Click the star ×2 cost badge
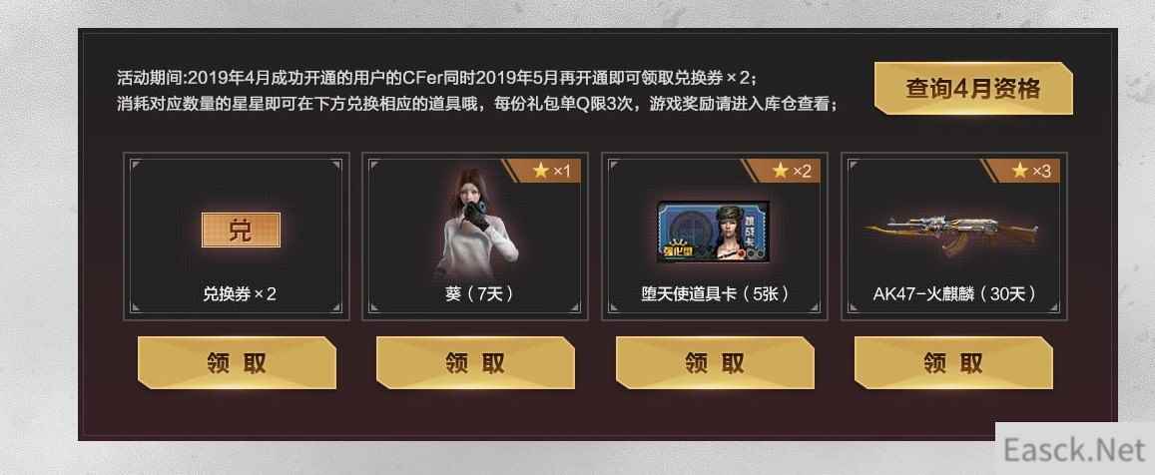This screenshot has width=1155, height=475. pos(792,171)
